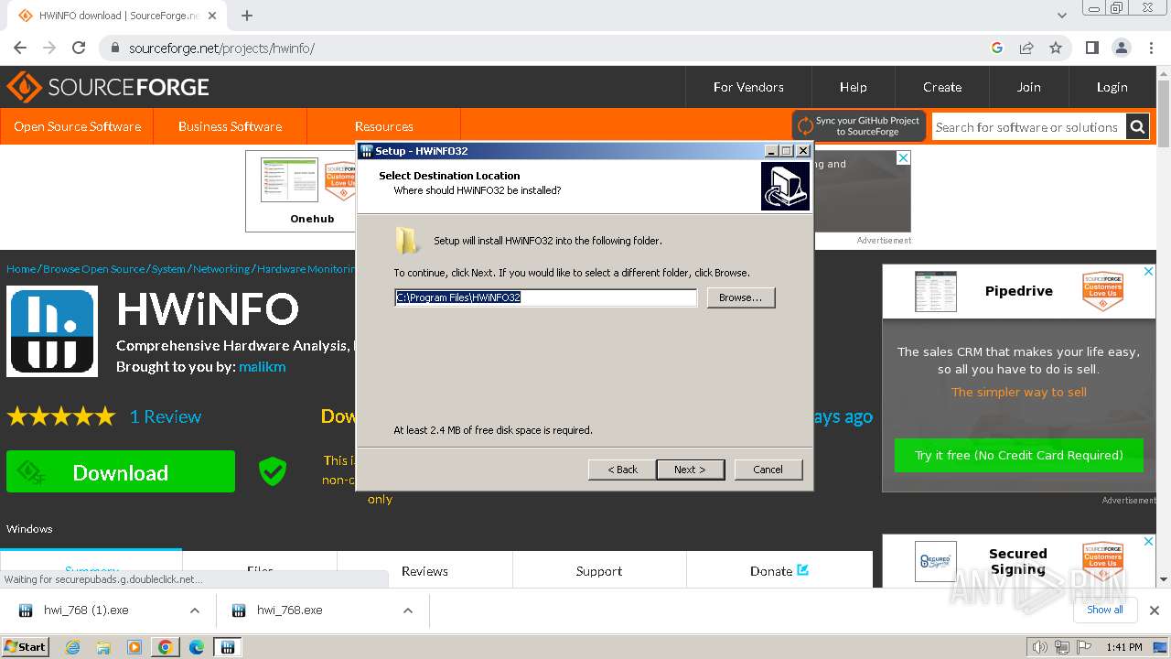Viewport: 1171px width, 659px height.
Task: Close the downloads bar
Action: pos(1155,610)
